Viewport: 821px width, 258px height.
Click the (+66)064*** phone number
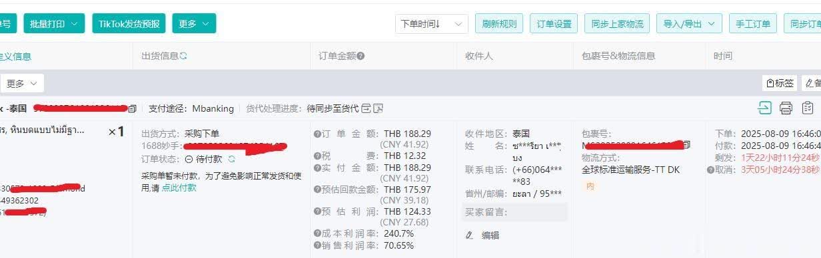pos(537,176)
